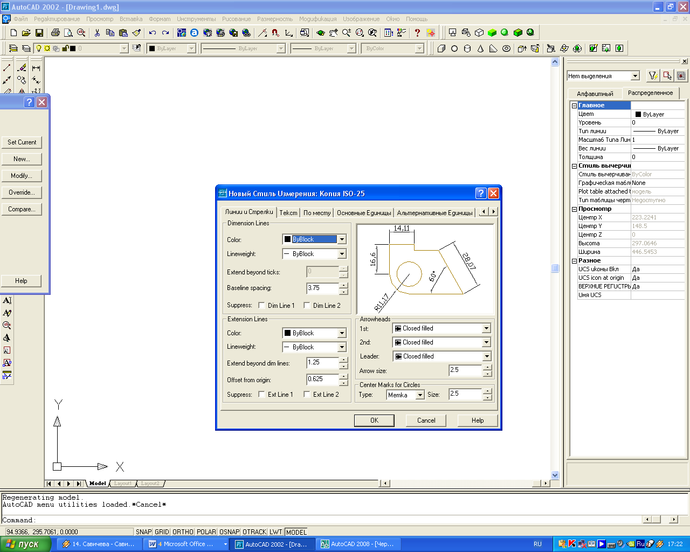Toggle Suppress Ext Line 2 checkbox
Viewport: 690px width, 552px height.
coord(307,395)
